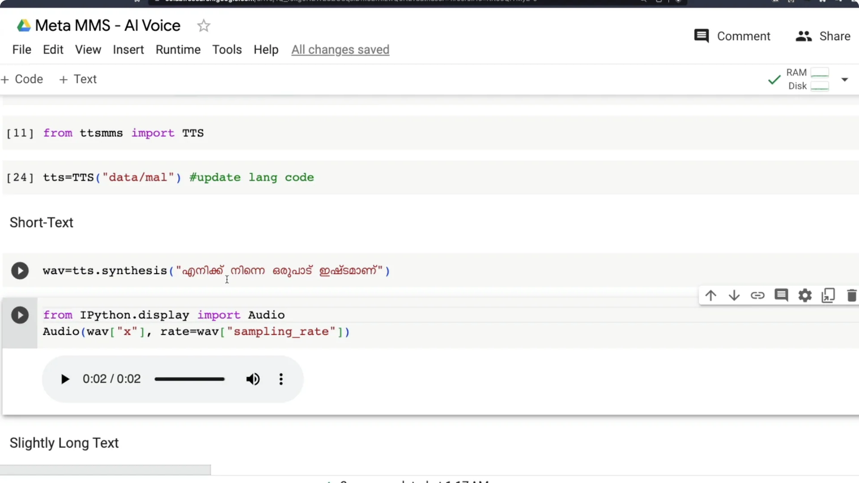Copy link to the selected cell

[x=758, y=295]
